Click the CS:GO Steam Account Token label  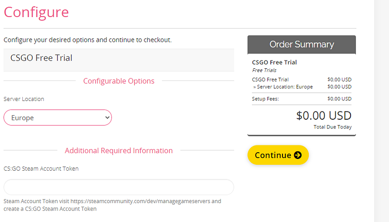click(x=41, y=169)
